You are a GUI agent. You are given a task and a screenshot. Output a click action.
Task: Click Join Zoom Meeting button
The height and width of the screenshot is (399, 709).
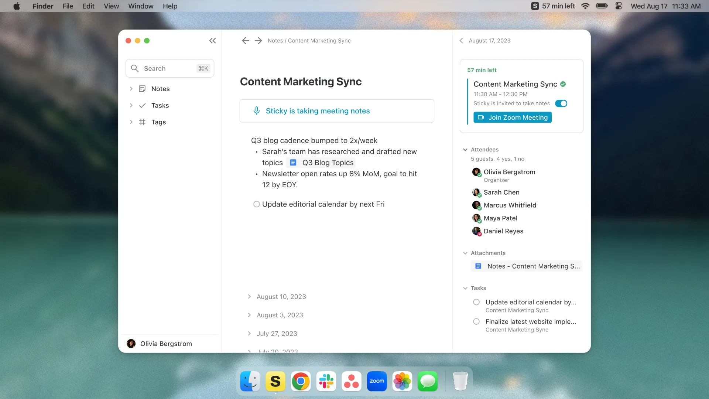click(513, 117)
